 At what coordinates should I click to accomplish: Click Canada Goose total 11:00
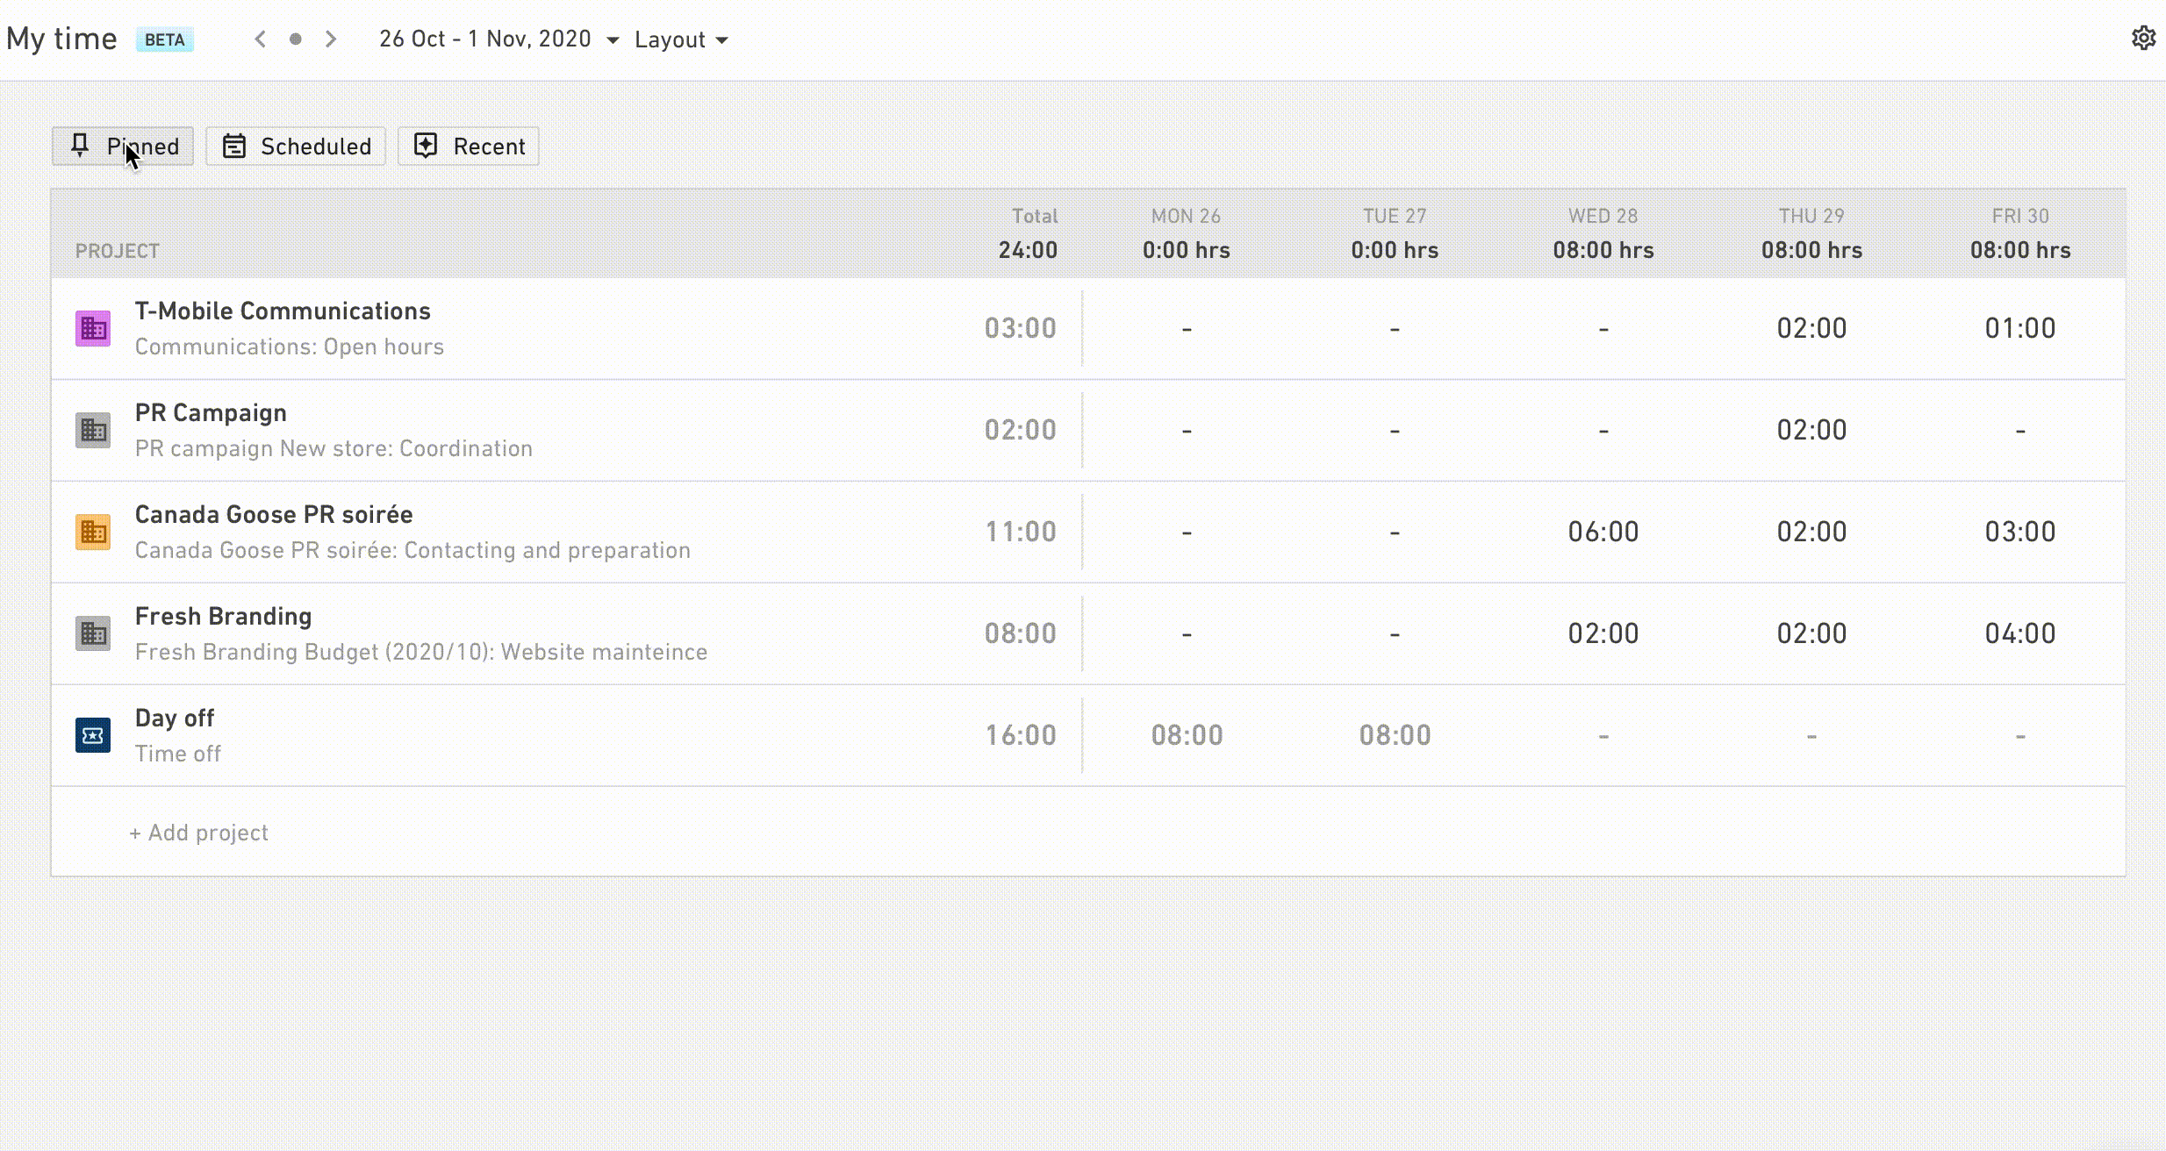[1020, 532]
